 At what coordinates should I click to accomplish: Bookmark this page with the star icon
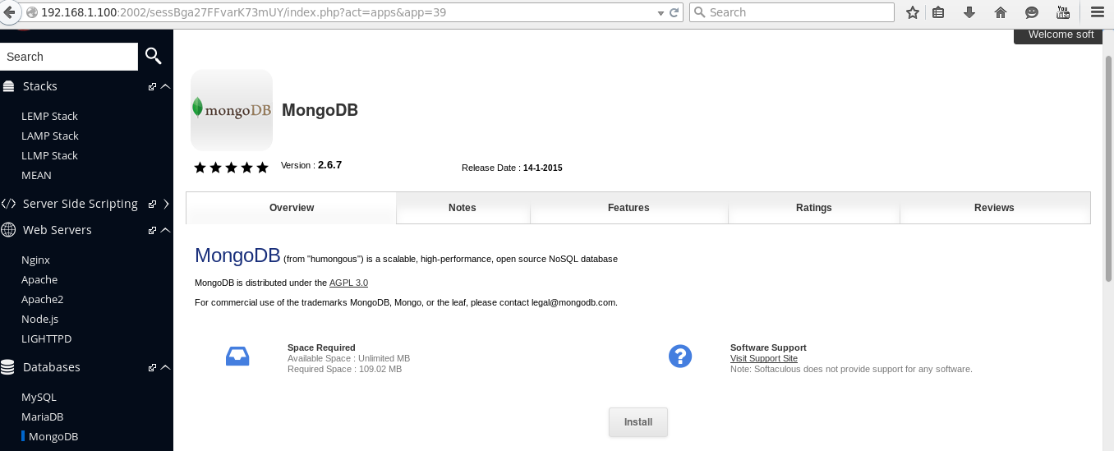[x=912, y=12]
